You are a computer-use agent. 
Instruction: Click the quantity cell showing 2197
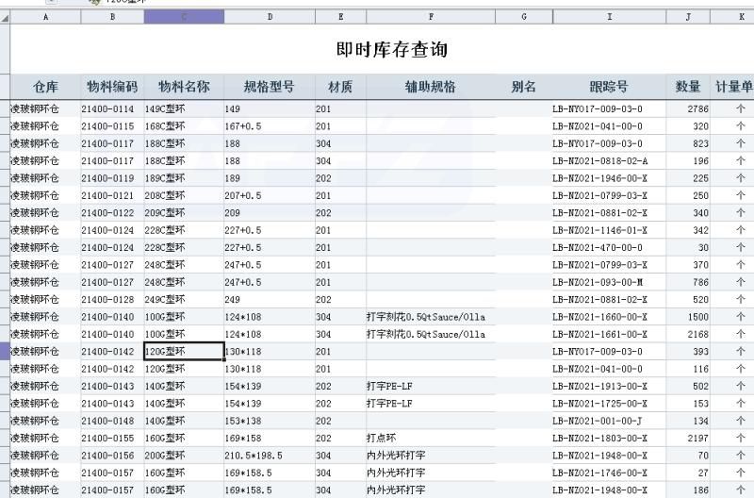click(x=688, y=439)
